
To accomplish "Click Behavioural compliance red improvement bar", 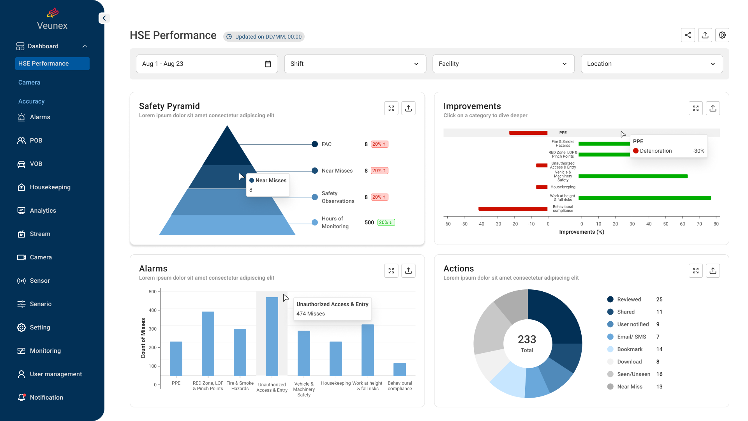I will pos(513,209).
